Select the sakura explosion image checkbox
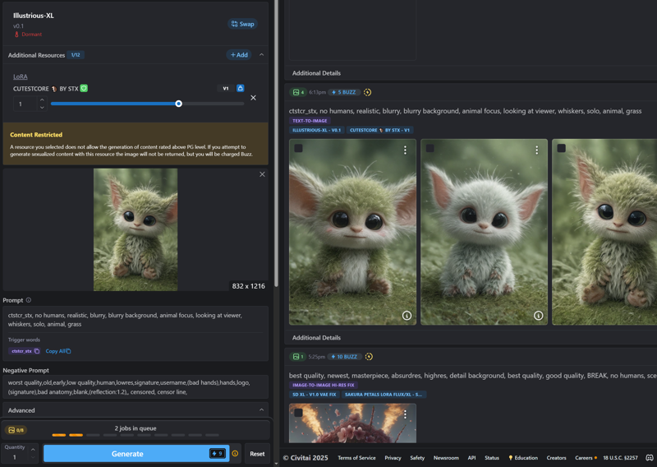 [298, 413]
